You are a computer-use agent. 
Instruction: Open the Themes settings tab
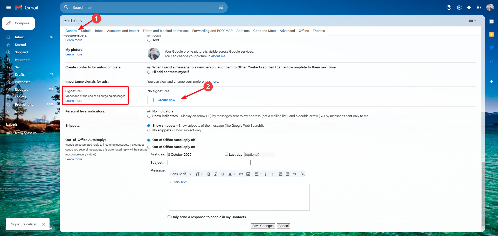pyautogui.click(x=319, y=31)
